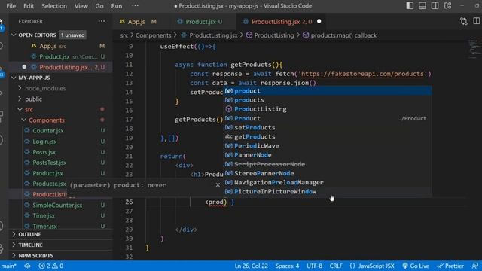Toggle primary side bar layout icon
Screen dimensions: 482x271
(410, 5)
